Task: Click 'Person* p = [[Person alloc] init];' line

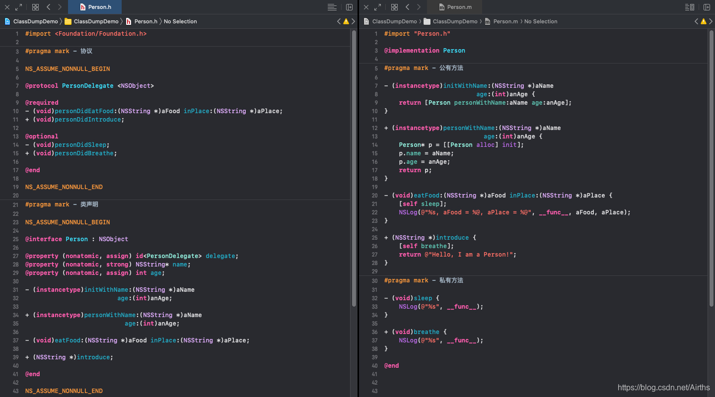Action: tap(461, 145)
